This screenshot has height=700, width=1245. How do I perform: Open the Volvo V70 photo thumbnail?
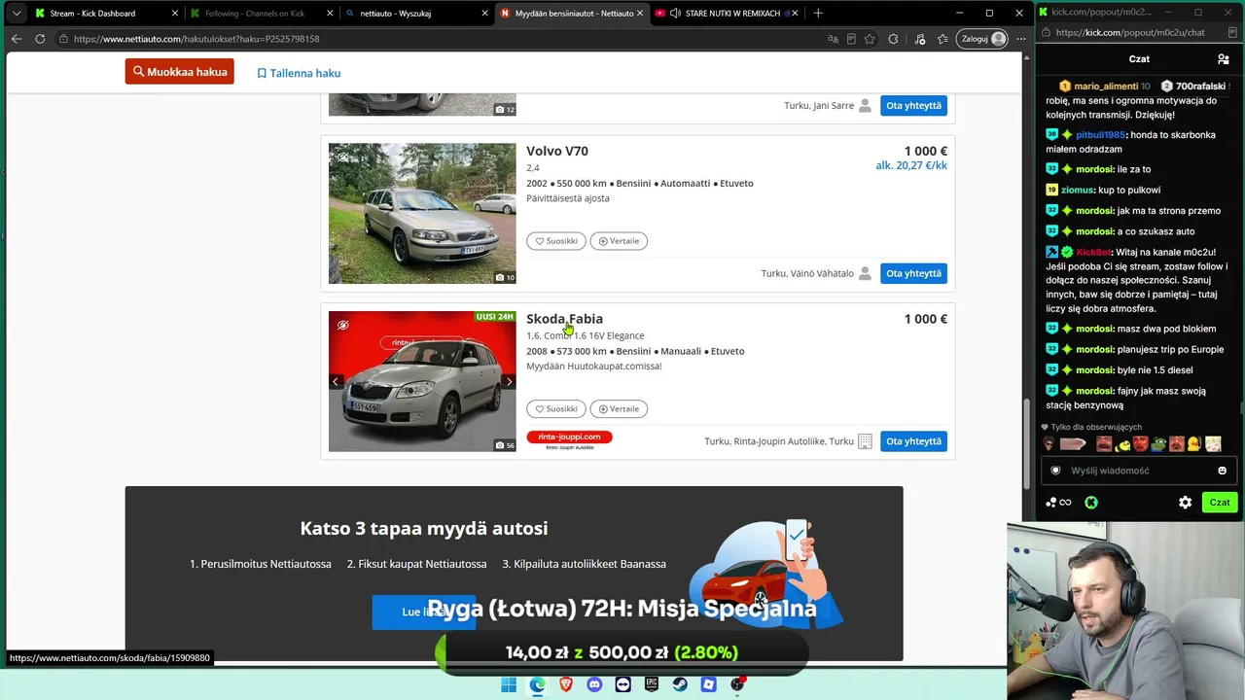tap(422, 214)
